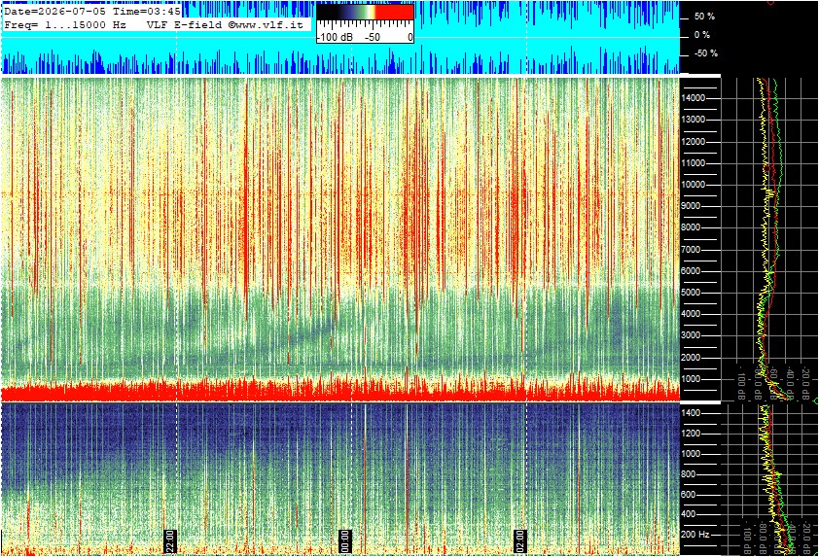The height and width of the screenshot is (557, 819).
Task: Click the 1400 label on the lower axis
Action: coord(691,413)
